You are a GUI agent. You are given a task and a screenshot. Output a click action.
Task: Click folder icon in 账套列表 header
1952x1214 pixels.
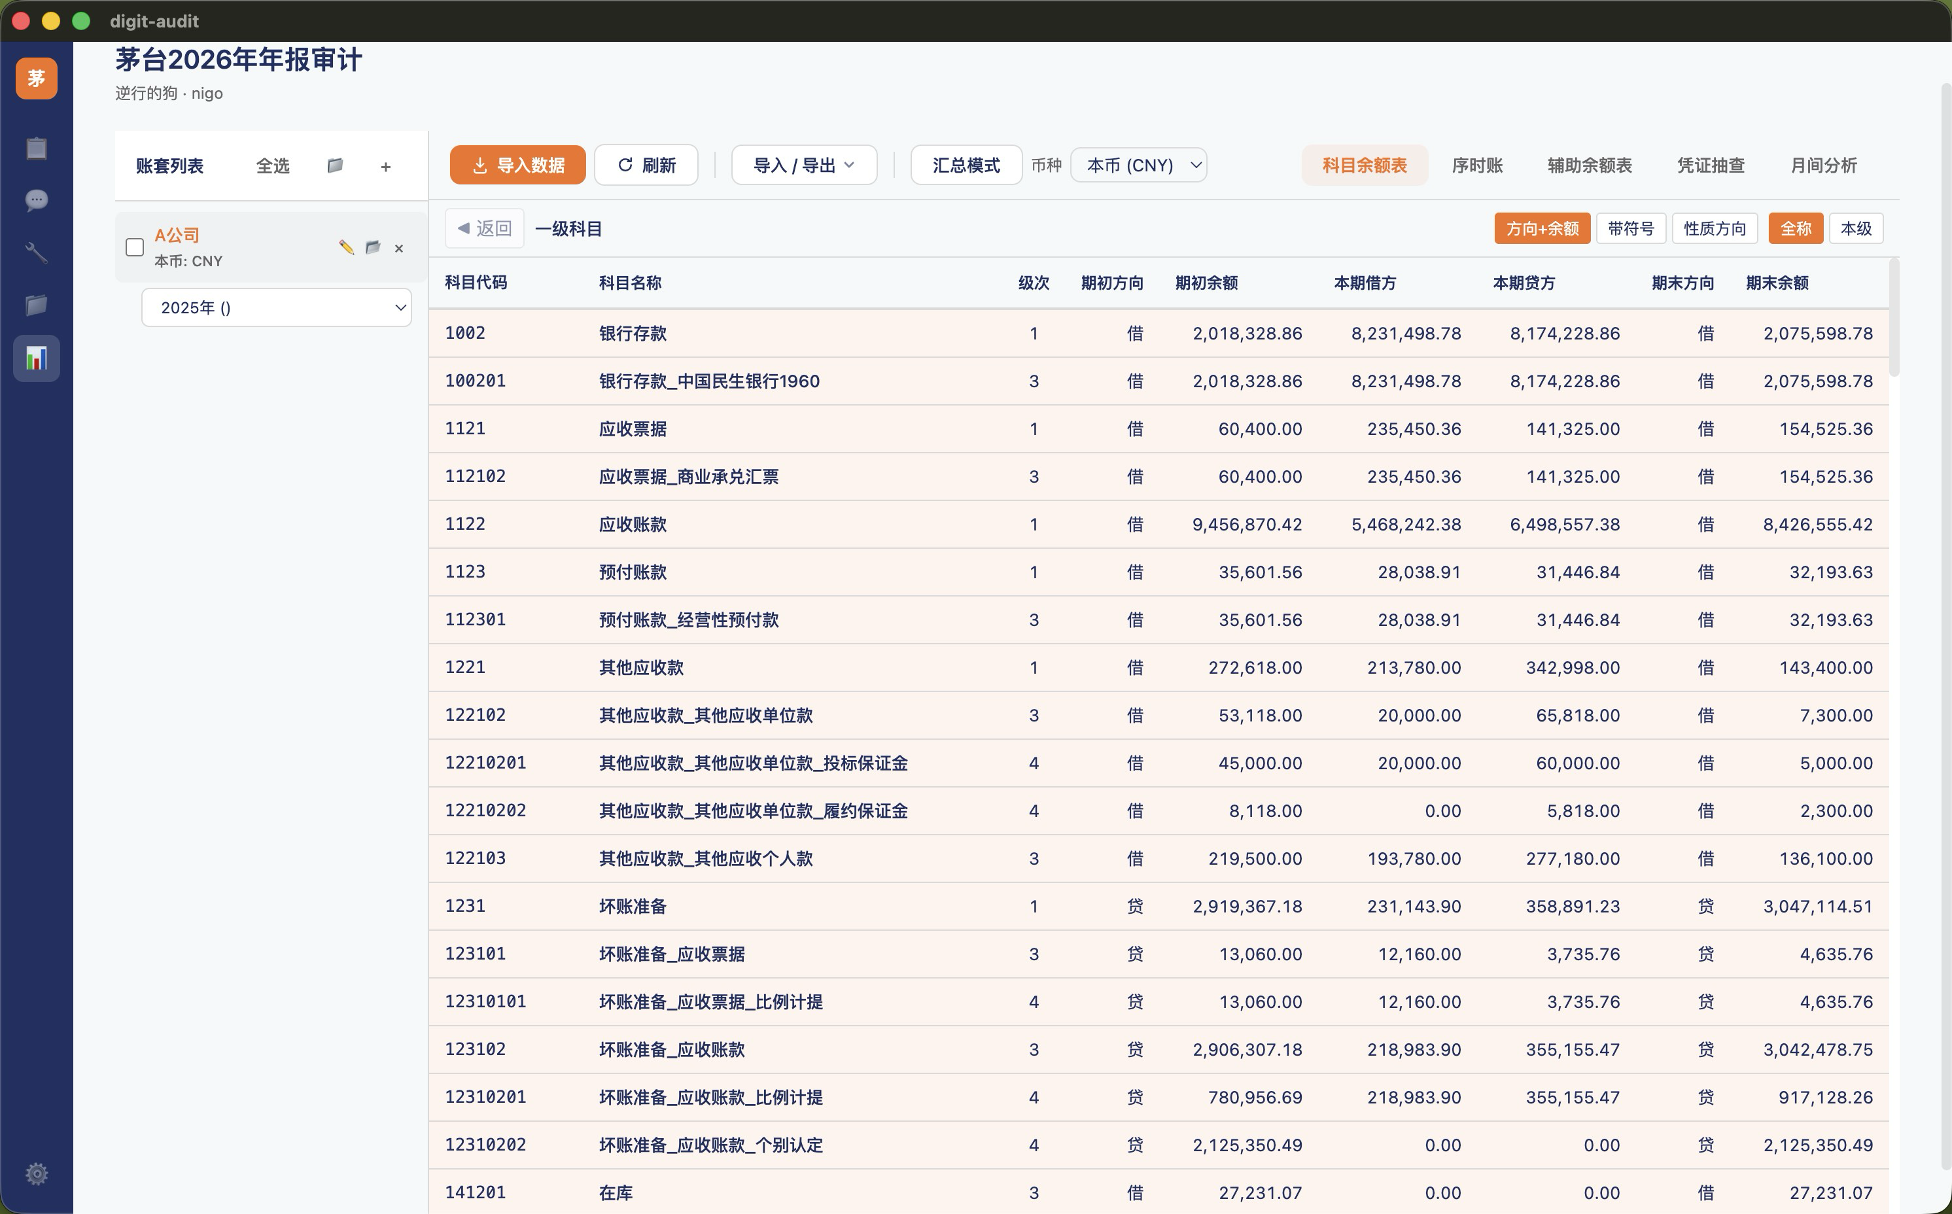pyautogui.click(x=335, y=165)
